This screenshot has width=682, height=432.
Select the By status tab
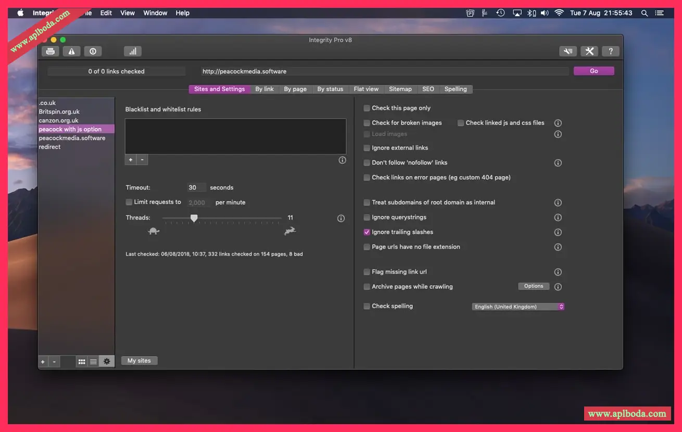[330, 89]
